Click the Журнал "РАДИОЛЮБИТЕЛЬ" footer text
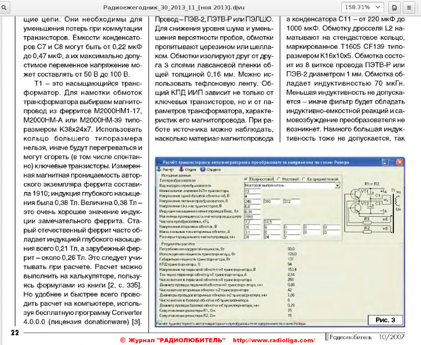Image resolution: width=421 pixels, height=345 pixels. click(173, 340)
